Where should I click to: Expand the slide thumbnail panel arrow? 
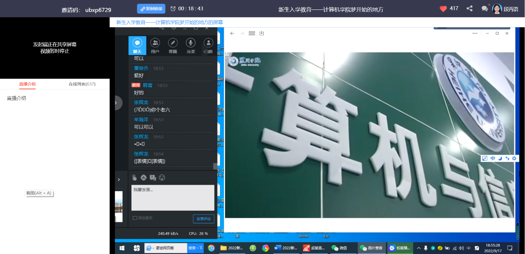click(119, 179)
